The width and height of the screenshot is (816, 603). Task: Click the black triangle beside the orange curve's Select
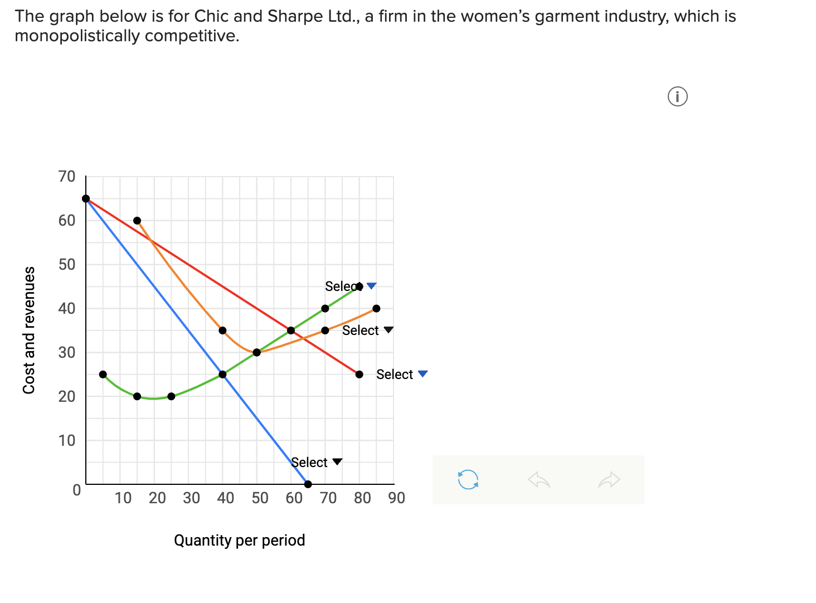click(x=388, y=329)
